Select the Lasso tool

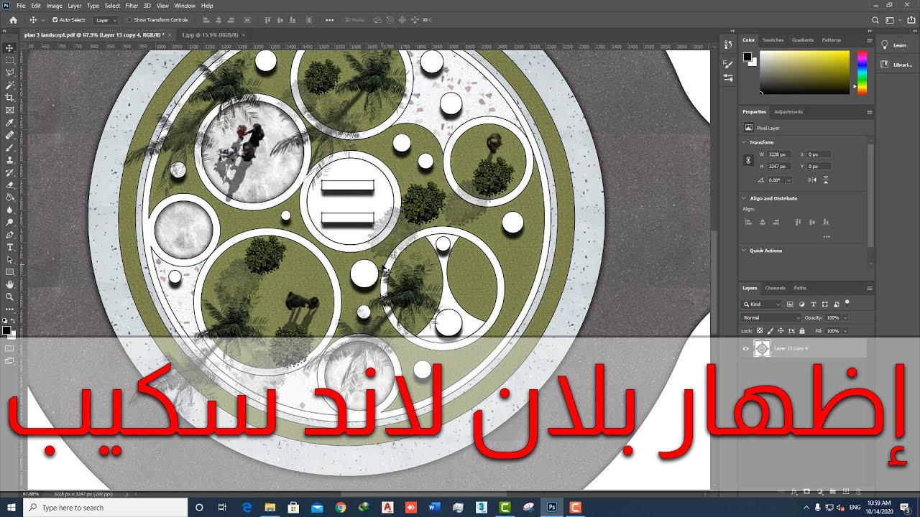(9, 73)
